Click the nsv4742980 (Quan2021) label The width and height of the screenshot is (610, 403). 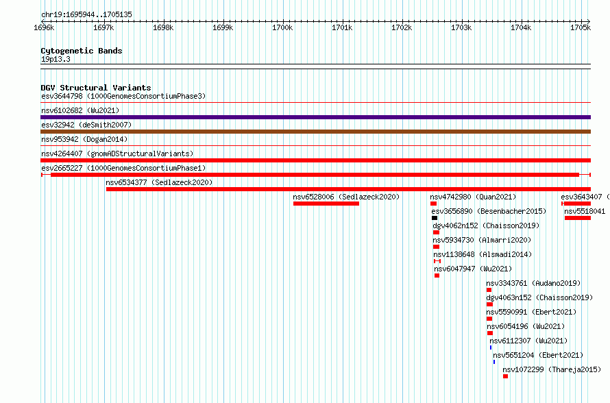(x=473, y=197)
